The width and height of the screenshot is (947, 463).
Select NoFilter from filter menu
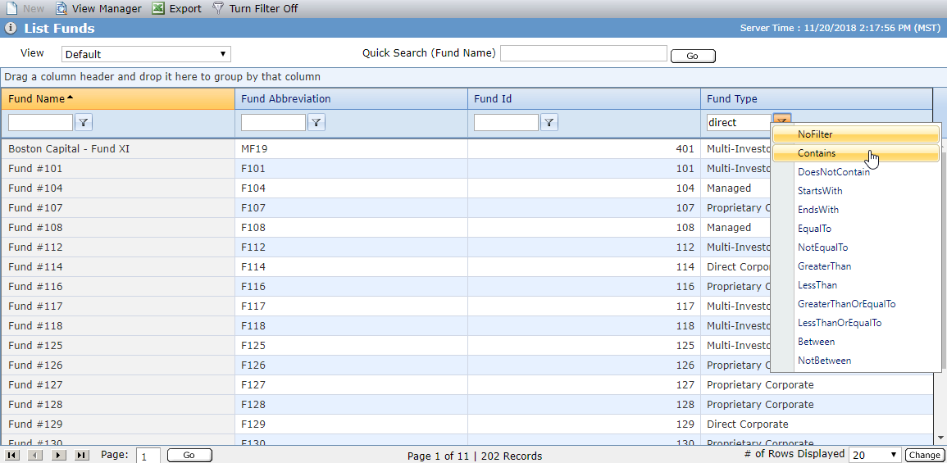pyautogui.click(x=856, y=134)
